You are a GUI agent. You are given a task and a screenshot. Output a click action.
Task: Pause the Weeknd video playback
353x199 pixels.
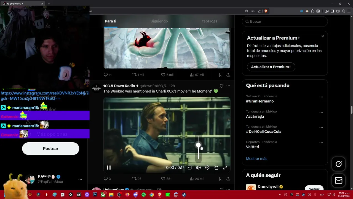point(109,167)
